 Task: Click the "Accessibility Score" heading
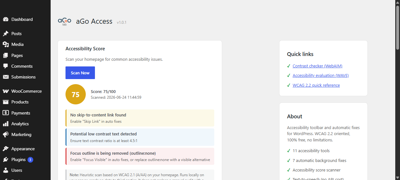85,49
